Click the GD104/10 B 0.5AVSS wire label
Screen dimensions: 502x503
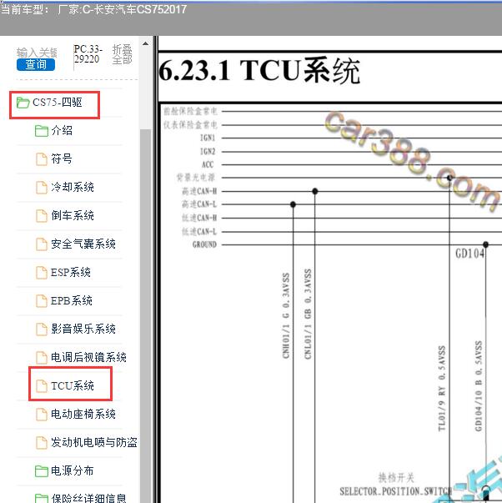tap(478, 386)
